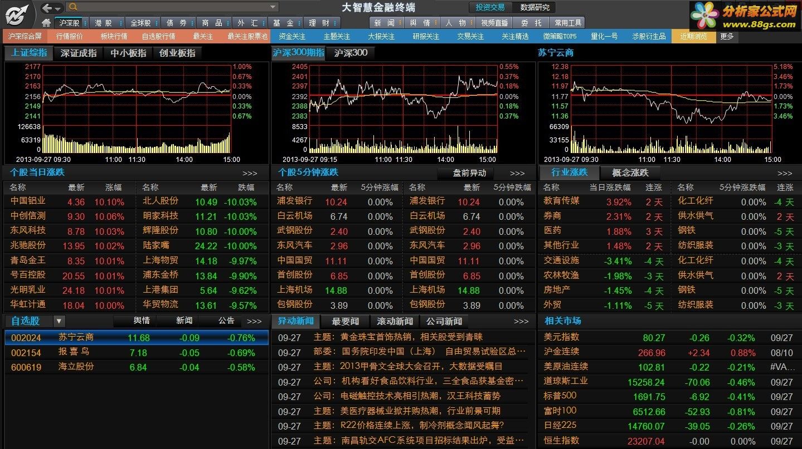Open the 近期浏览 recent views tab
This screenshot has height=449, width=802.
tap(693, 36)
